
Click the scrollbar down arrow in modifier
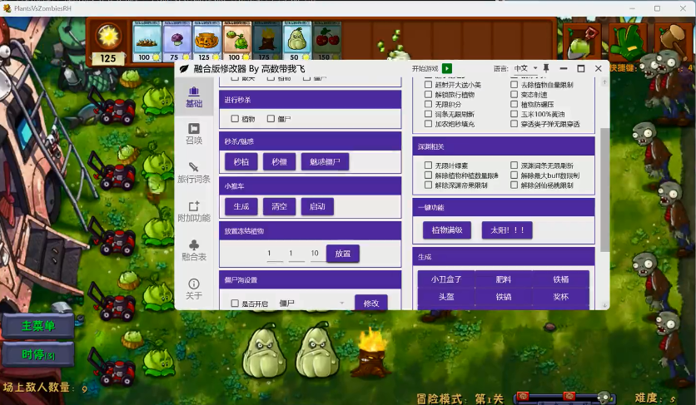pos(604,305)
